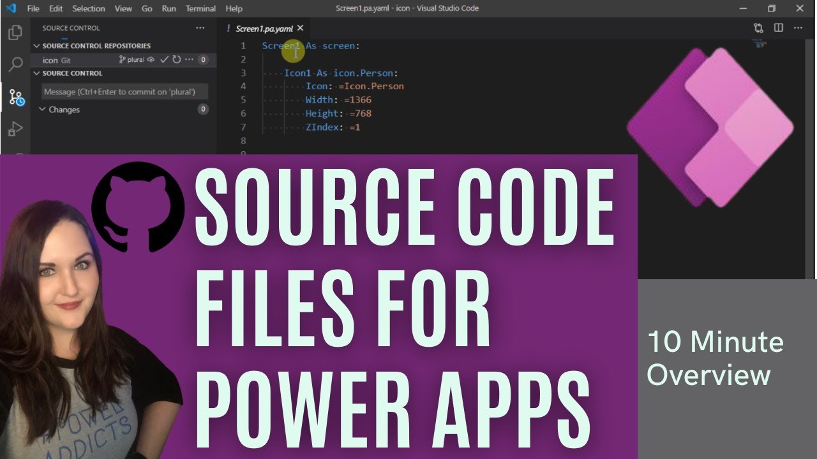817x459 pixels.
Task: Place cursor on 'Icon1 As icon.Person:' line
Action: [x=341, y=73]
